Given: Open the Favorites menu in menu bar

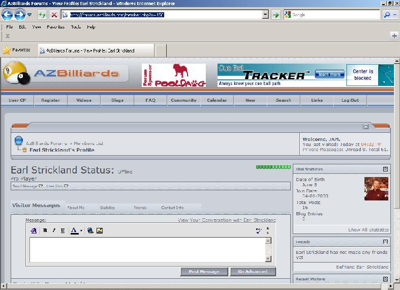Looking at the screenshot, I should click(x=55, y=27).
